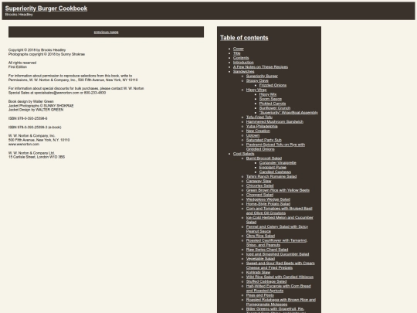Viewport: 417px width, 313px height.
Task: Open Home-Style Potato Salad
Action: tap(268, 203)
